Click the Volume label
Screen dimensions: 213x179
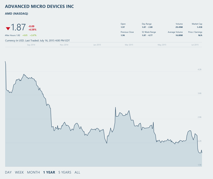pyautogui.click(x=179, y=24)
